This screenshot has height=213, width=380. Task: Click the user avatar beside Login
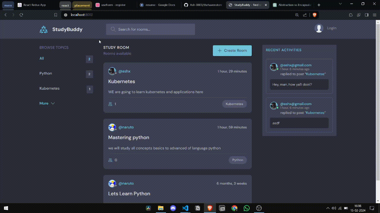click(319, 28)
